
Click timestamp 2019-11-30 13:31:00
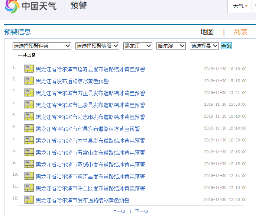[x=225, y=93]
